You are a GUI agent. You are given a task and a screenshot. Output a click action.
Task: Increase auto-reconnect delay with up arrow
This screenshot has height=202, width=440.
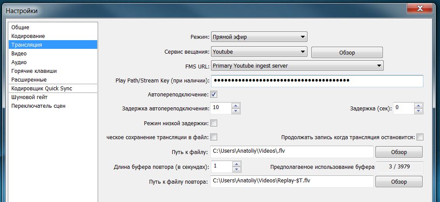[x=236, y=106]
